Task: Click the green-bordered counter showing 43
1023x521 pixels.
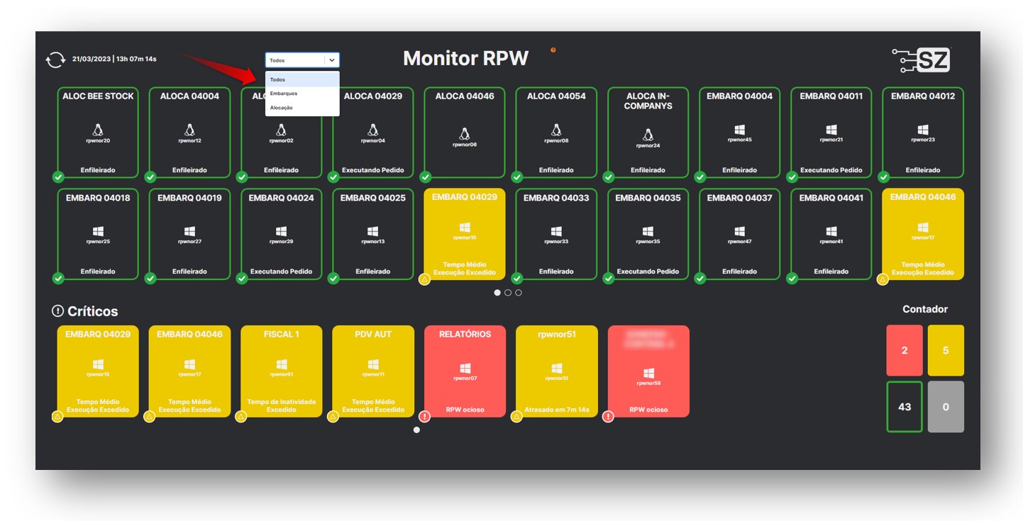Action: pyautogui.click(x=905, y=407)
